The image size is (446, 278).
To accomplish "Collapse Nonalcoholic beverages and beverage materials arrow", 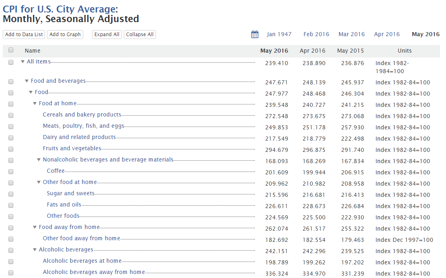I will click(x=39, y=160).
